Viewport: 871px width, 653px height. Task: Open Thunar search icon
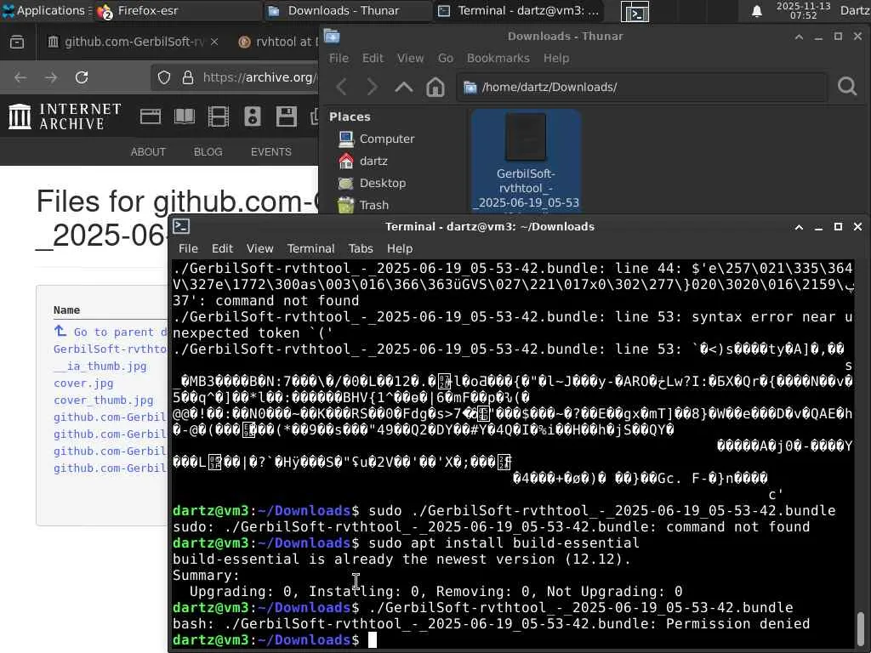pyautogui.click(x=846, y=86)
